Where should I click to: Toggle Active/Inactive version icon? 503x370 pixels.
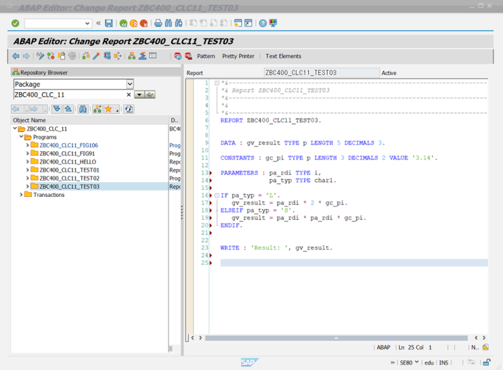51,56
